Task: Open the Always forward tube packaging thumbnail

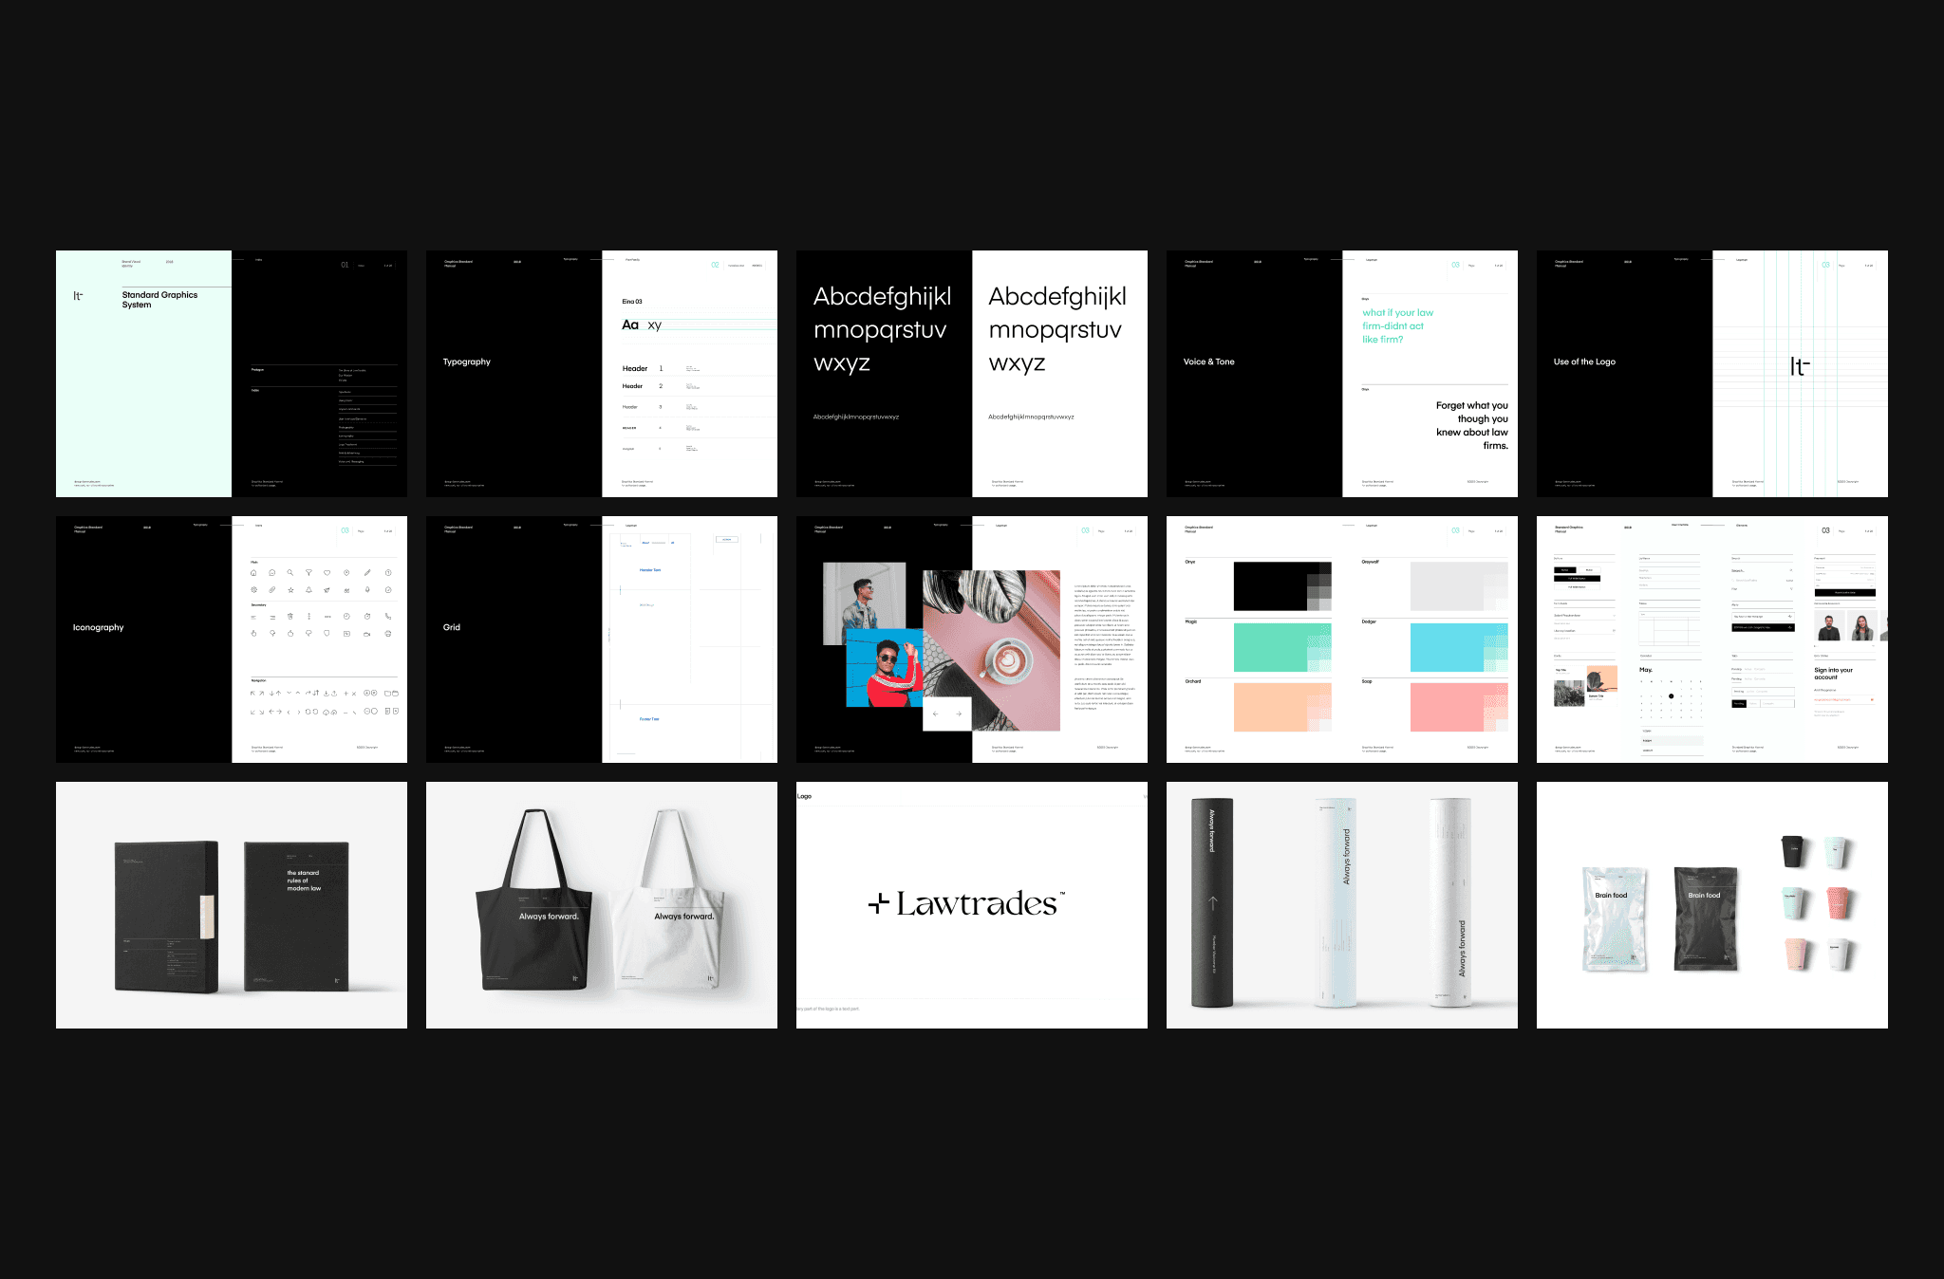Action: [1341, 904]
